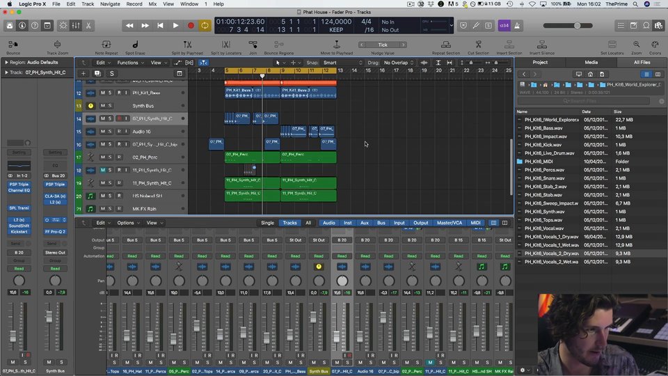668x376 pixels.
Task: Open the Mixer View dropdown
Action: click(x=154, y=223)
